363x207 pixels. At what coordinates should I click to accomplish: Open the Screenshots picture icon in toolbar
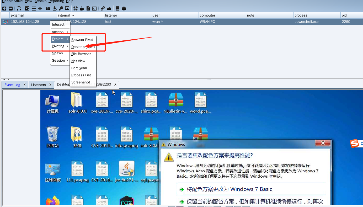coord(67,8)
